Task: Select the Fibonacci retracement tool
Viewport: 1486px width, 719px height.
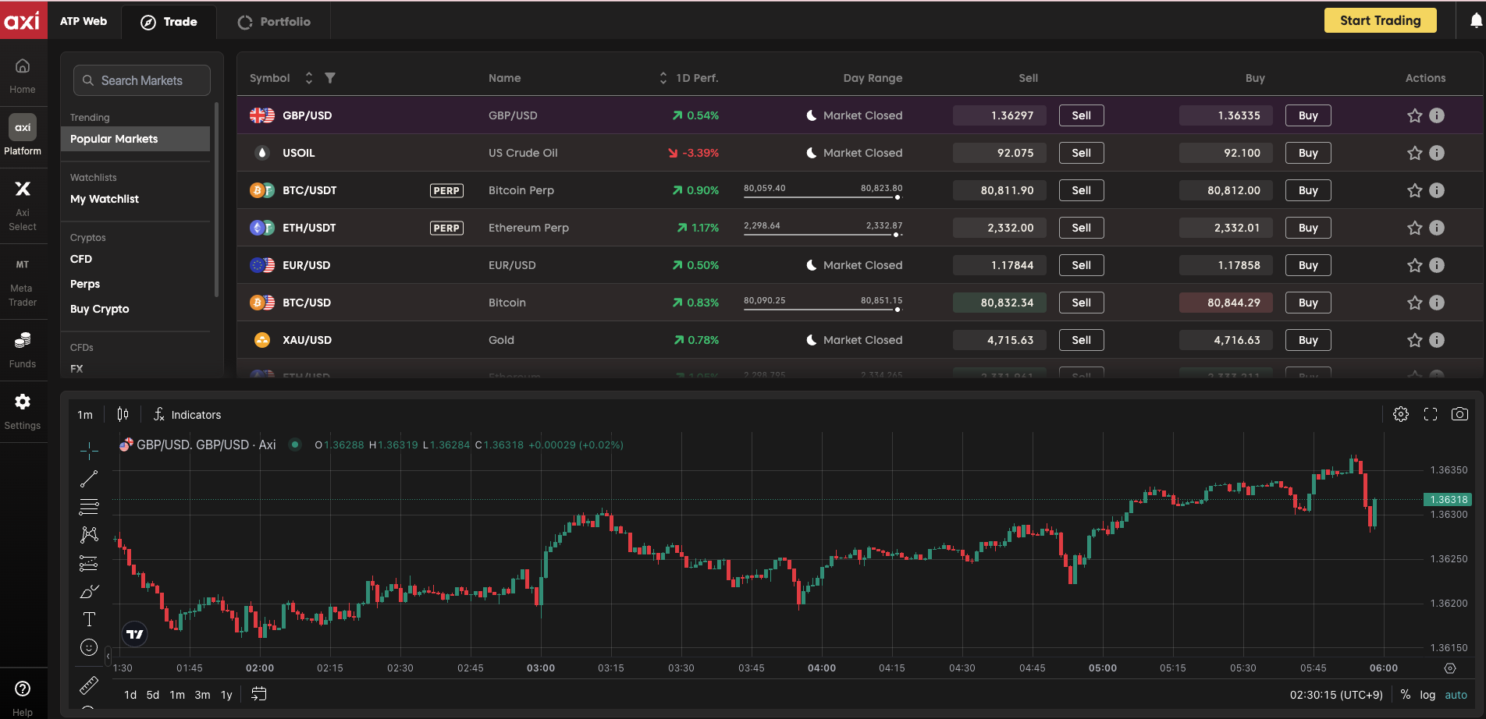Action: click(89, 507)
